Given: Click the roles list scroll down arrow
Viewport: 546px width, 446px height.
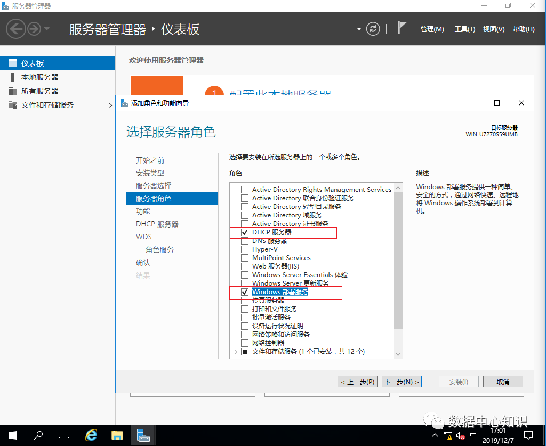Looking at the screenshot, I should (398, 354).
